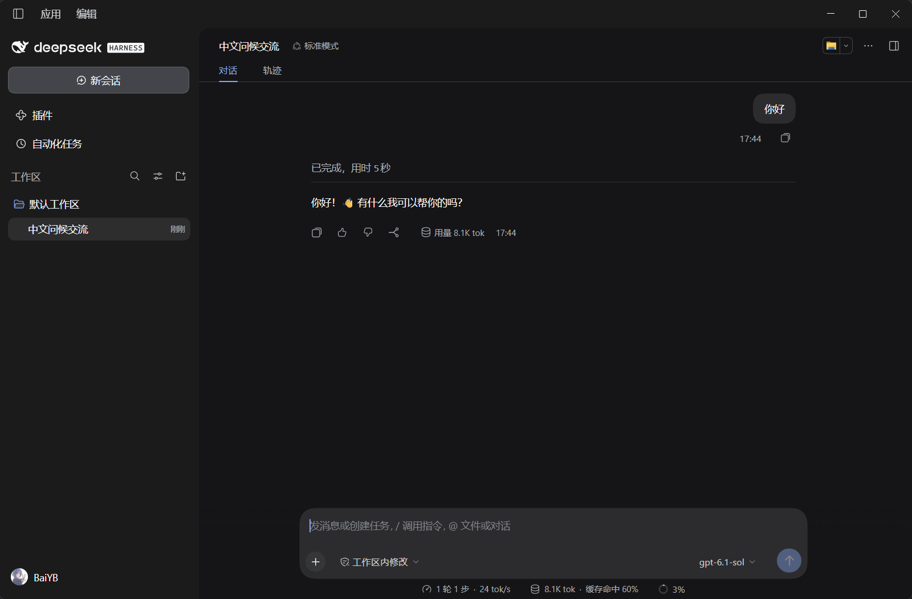
Task: Open the gpt-6.1-sol model selector
Action: [x=727, y=562]
